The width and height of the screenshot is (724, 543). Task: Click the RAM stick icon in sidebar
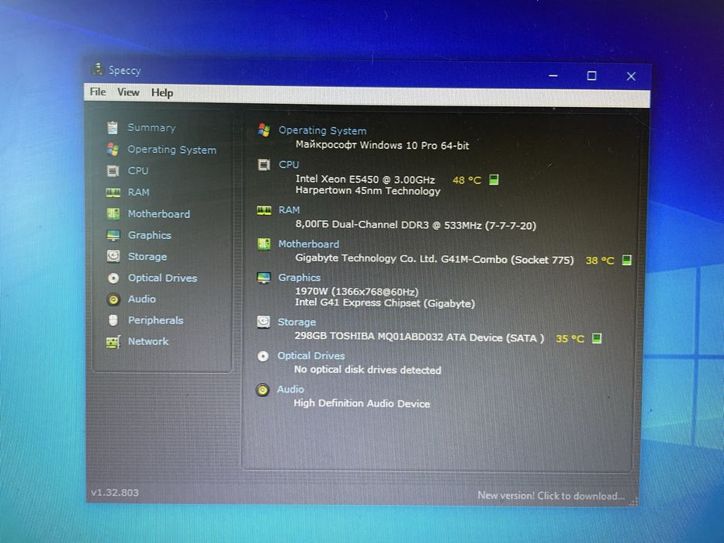coord(113,192)
